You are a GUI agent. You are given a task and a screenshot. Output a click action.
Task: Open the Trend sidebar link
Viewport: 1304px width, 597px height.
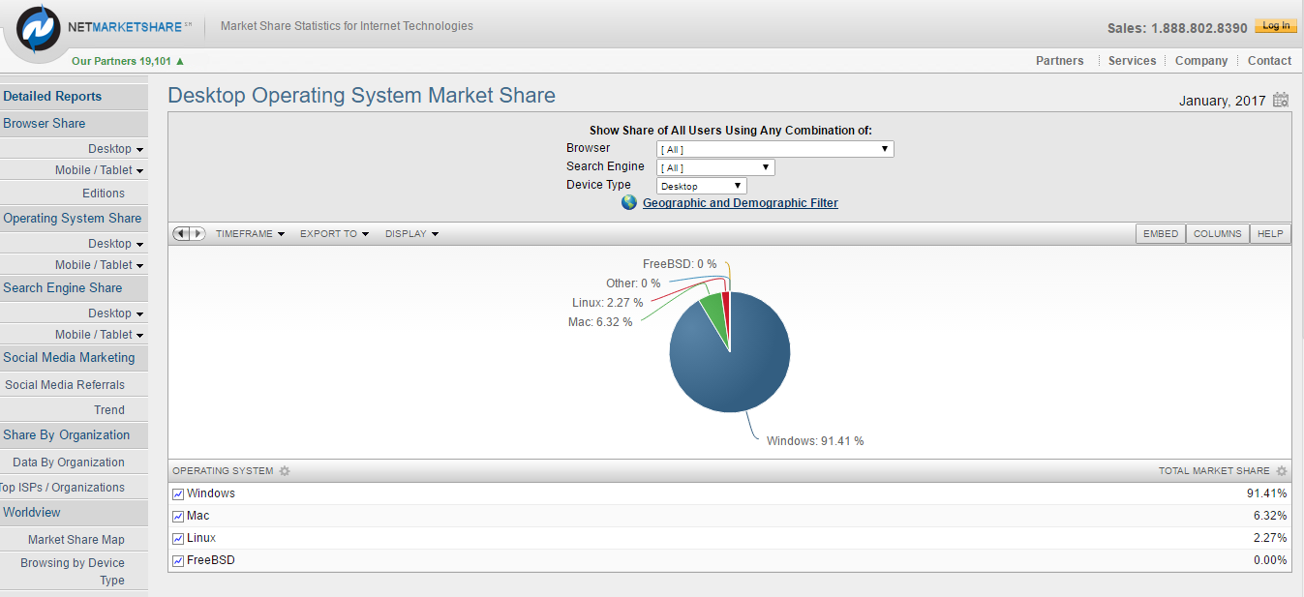pyautogui.click(x=109, y=410)
